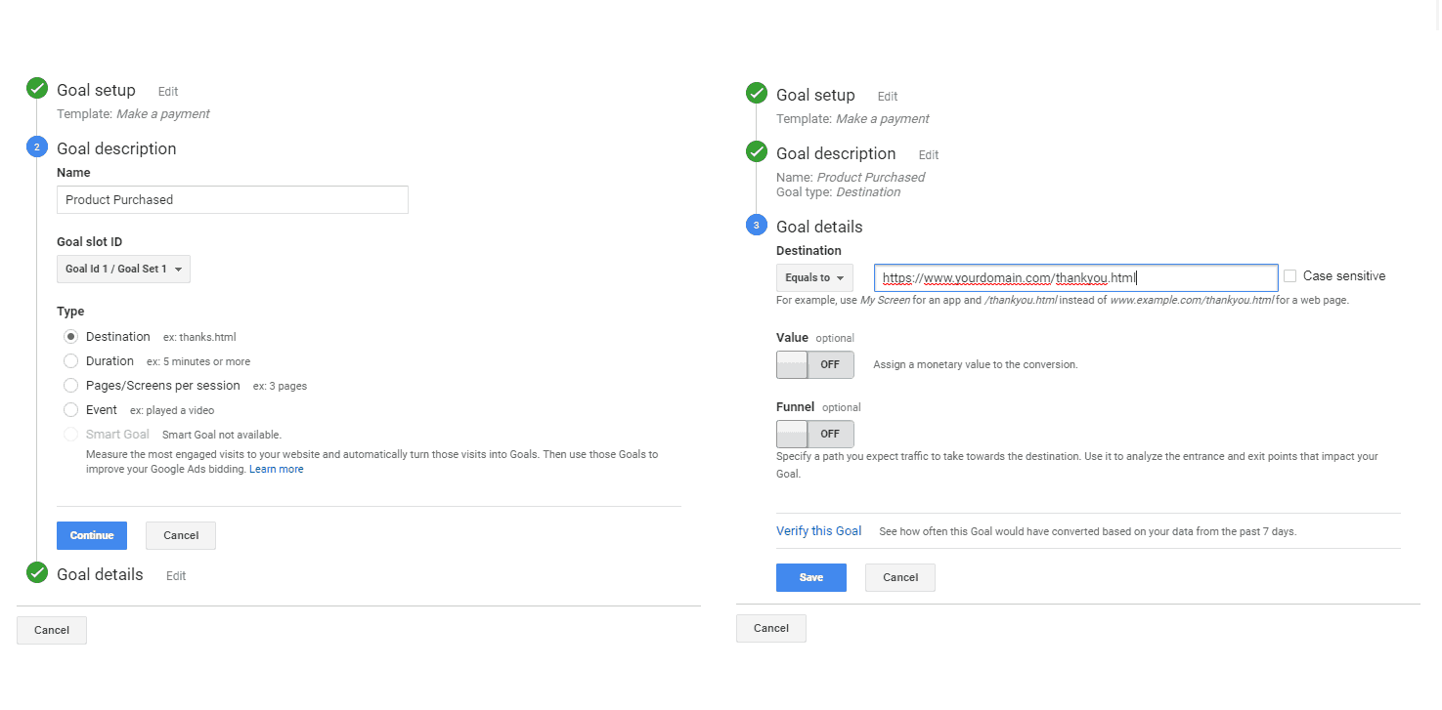Select Pages/Screens per session type

(x=70, y=385)
